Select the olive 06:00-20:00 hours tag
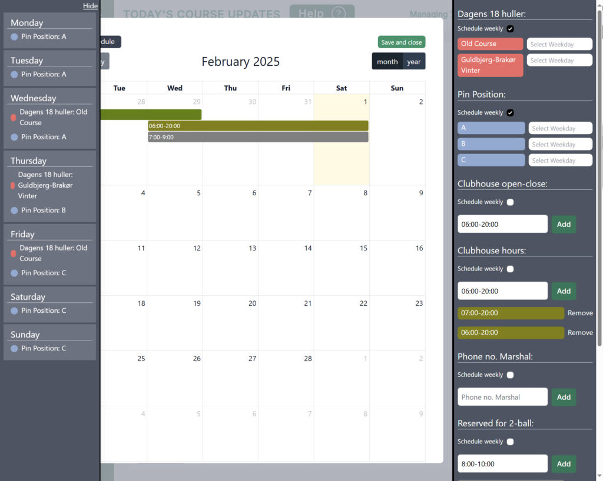The height and width of the screenshot is (481, 603). (511, 332)
